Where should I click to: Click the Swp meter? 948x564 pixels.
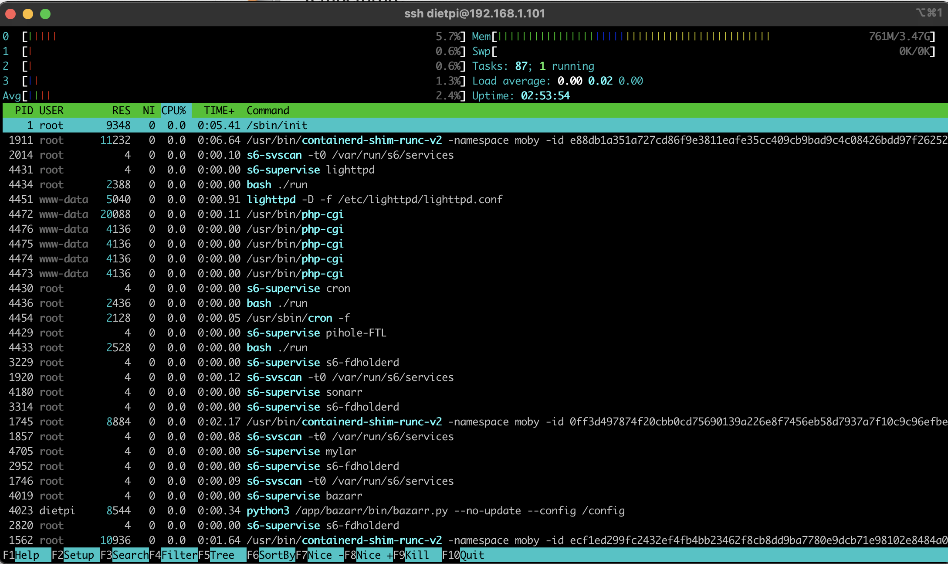point(704,51)
